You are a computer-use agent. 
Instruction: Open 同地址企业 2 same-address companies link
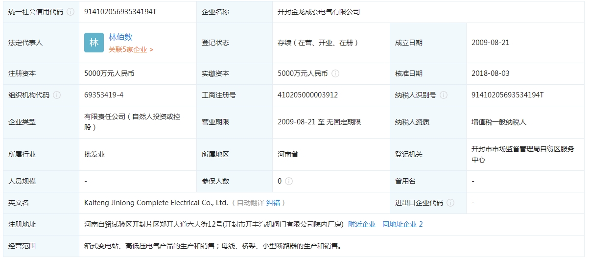pyautogui.click(x=402, y=224)
